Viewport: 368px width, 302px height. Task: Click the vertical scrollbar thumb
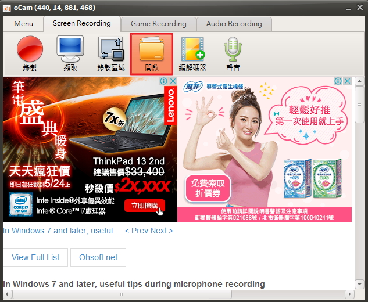click(x=359, y=105)
